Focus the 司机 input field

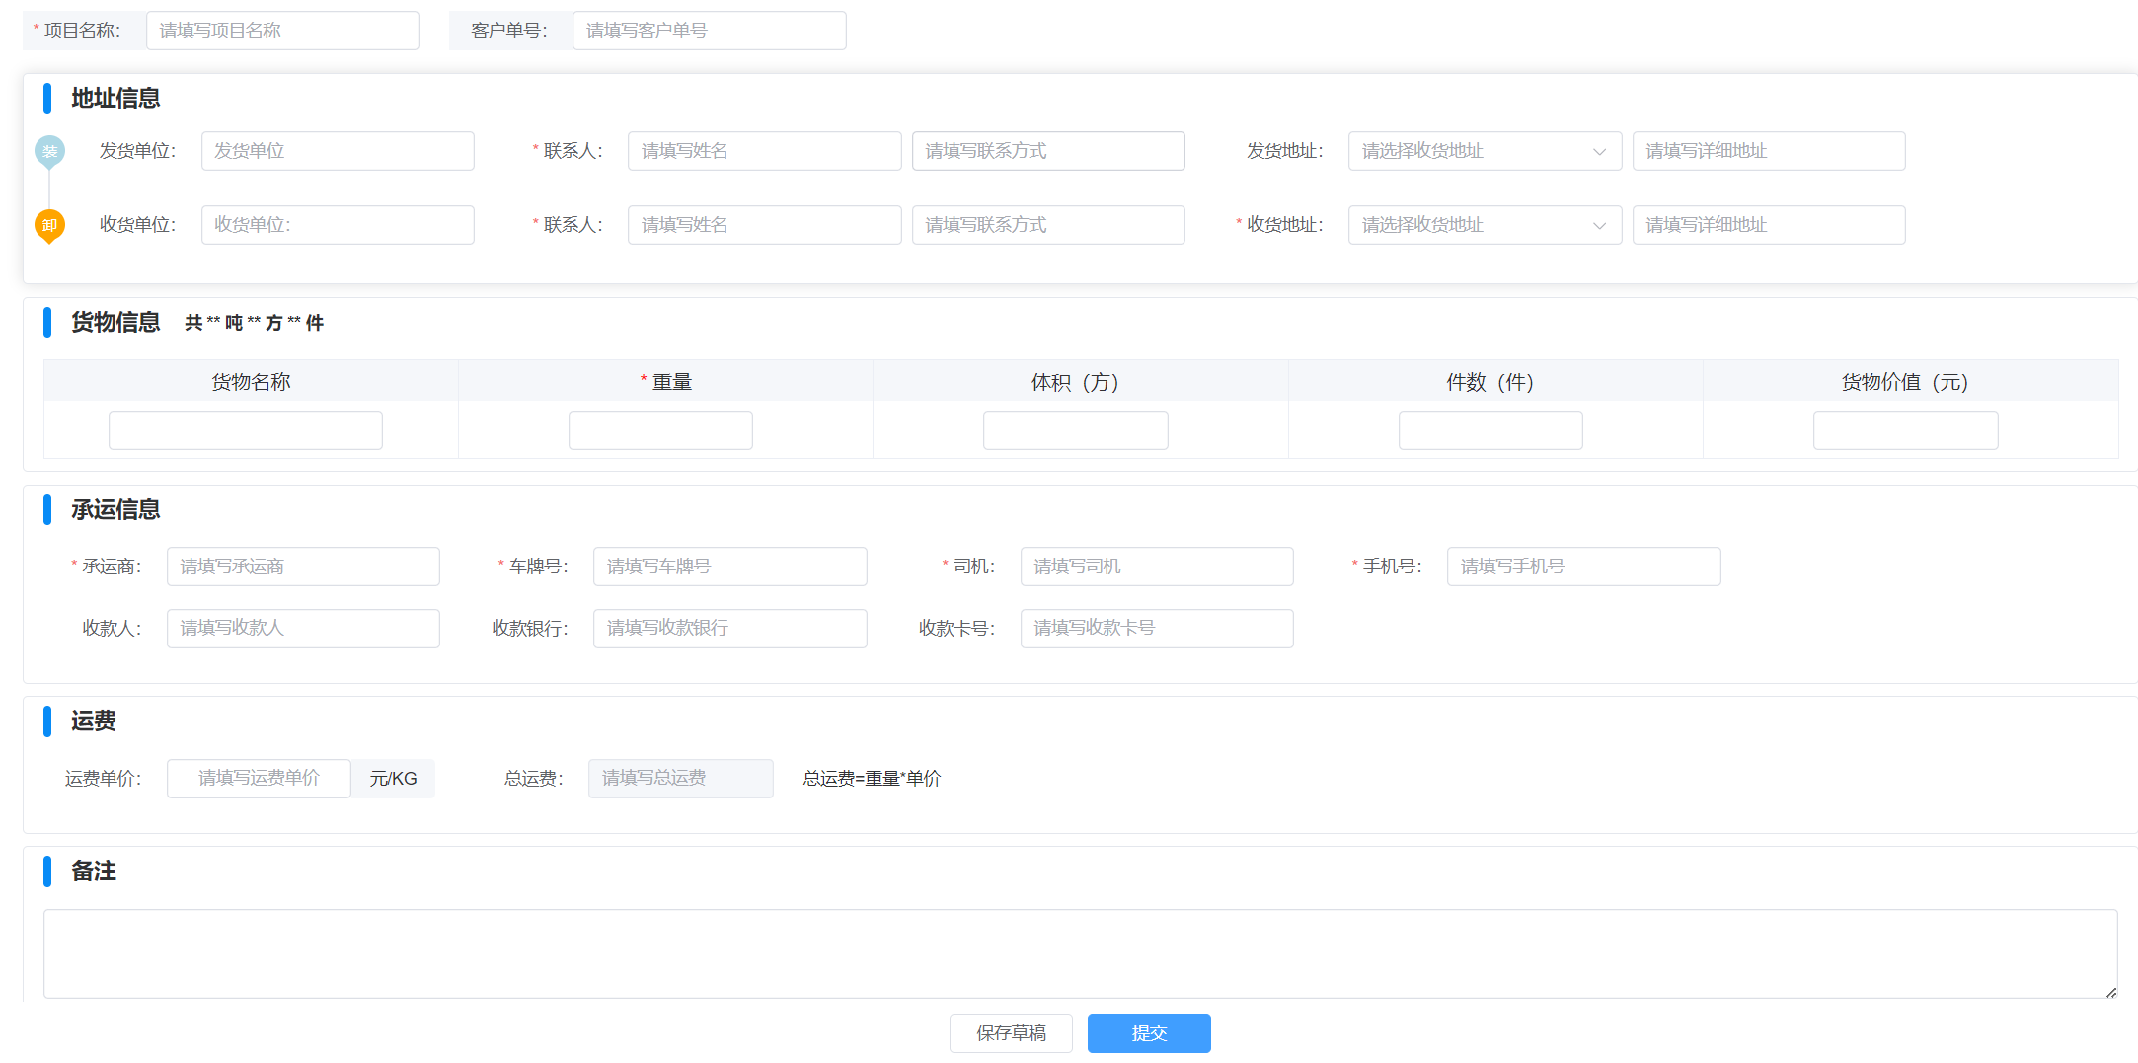(1157, 567)
